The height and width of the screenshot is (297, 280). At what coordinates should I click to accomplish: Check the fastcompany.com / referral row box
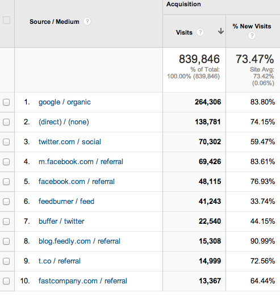click(6, 281)
